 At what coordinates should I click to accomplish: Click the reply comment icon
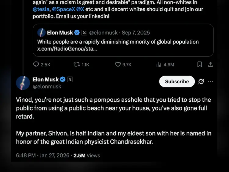[x=36, y=65]
